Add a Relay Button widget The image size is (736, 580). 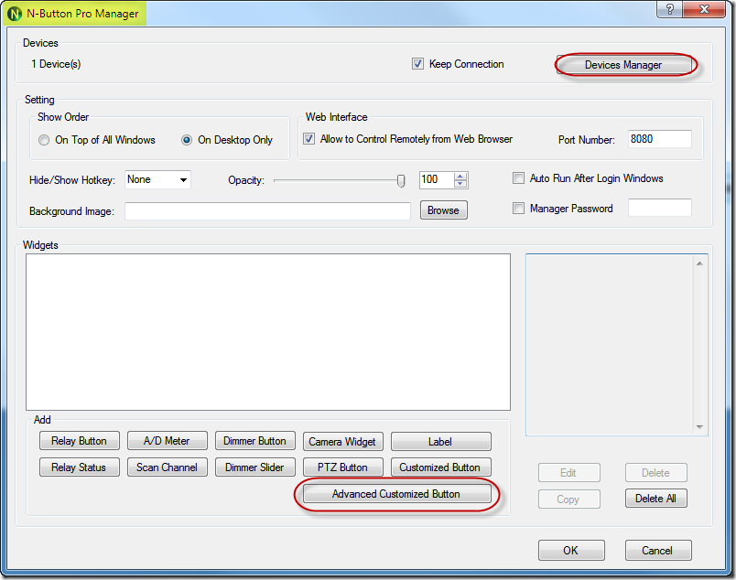79,441
